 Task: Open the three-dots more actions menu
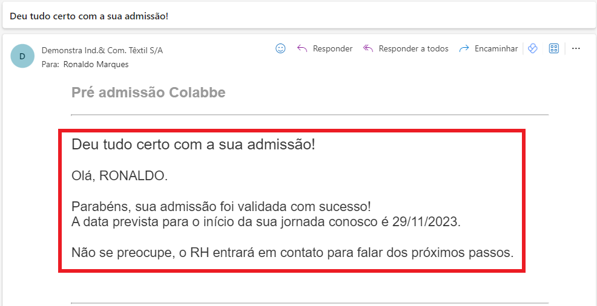[x=576, y=48]
